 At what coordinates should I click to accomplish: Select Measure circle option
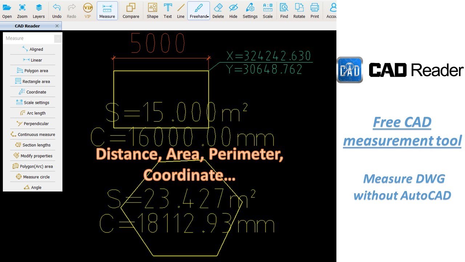pyautogui.click(x=33, y=177)
